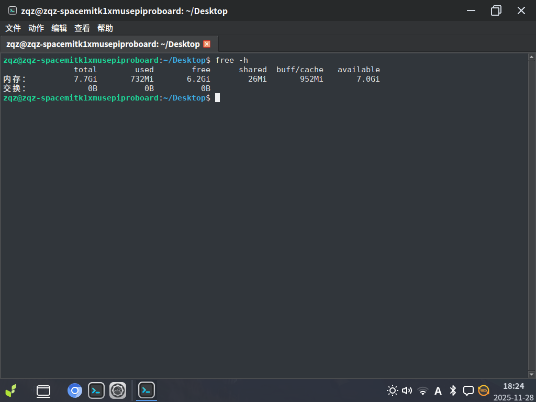Open the notifications chat bubble icon
536x402 pixels.
click(x=468, y=390)
